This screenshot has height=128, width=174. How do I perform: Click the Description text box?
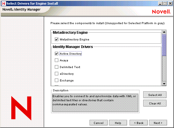95,103
